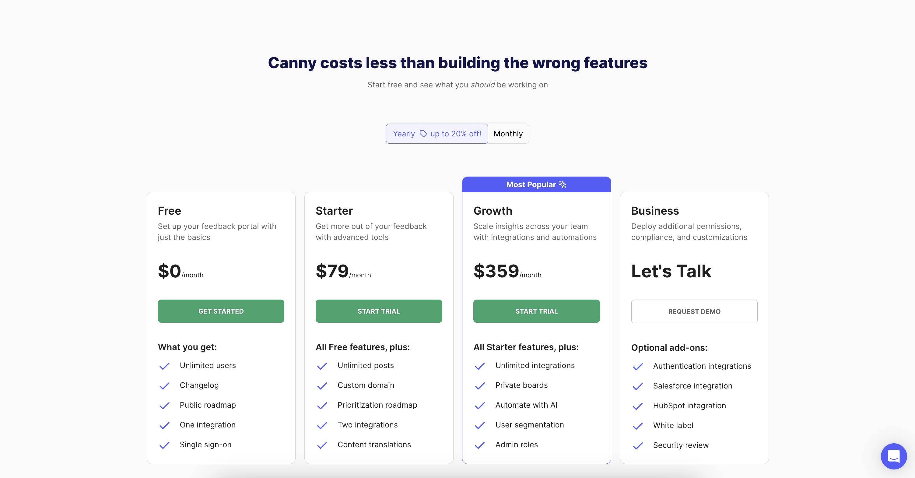Screen dimensions: 915x478
Task: Click the Let's Talk pricing text
Action: [671, 271]
